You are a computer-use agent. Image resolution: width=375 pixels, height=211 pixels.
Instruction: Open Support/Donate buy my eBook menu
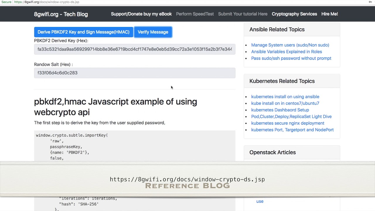(x=141, y=14)
